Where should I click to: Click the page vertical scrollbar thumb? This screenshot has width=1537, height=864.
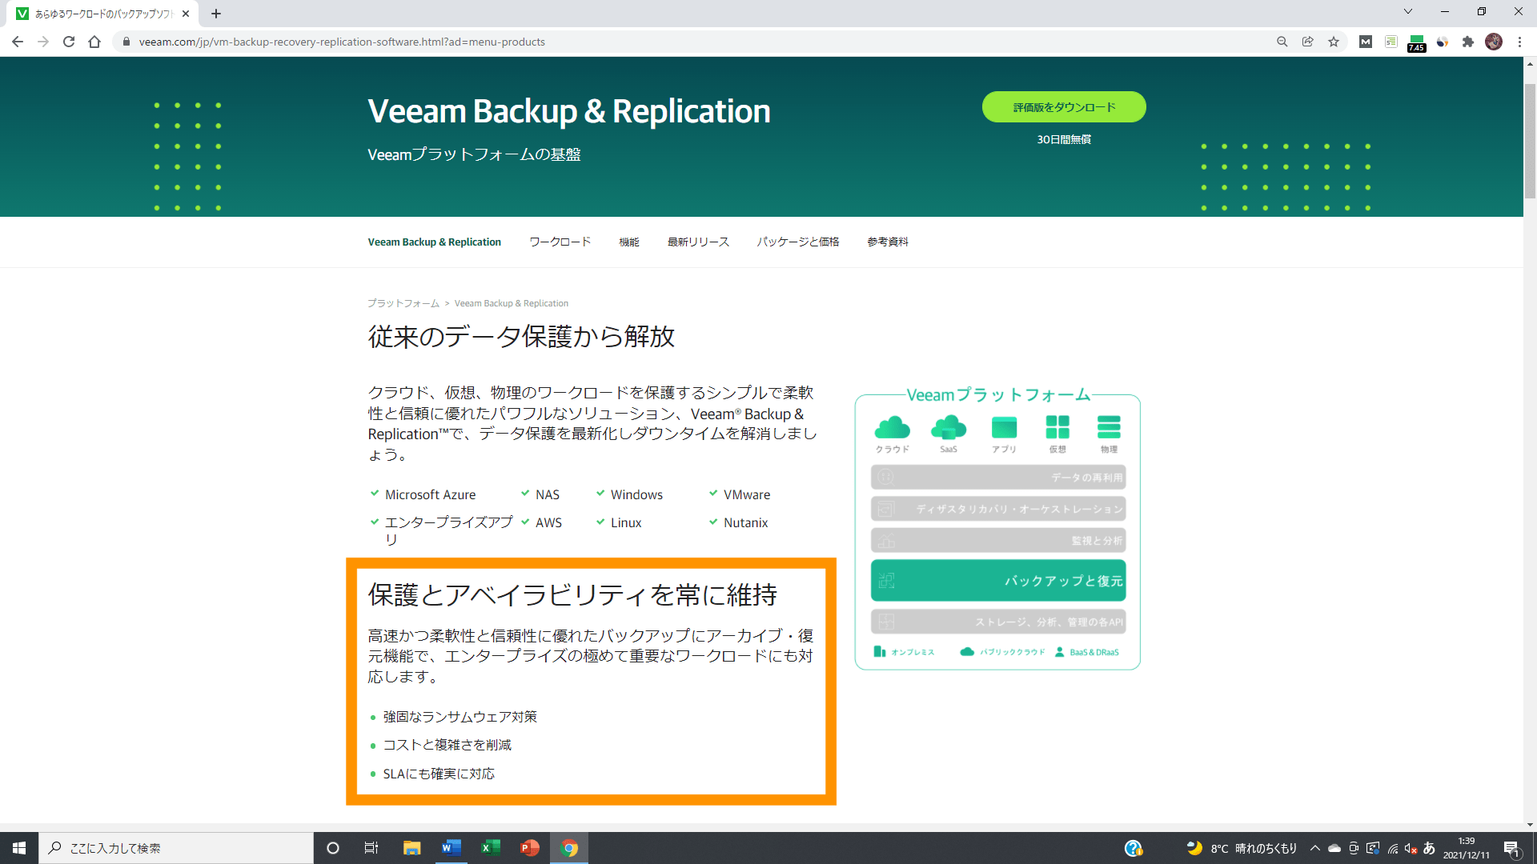(x=1530, y=140)
